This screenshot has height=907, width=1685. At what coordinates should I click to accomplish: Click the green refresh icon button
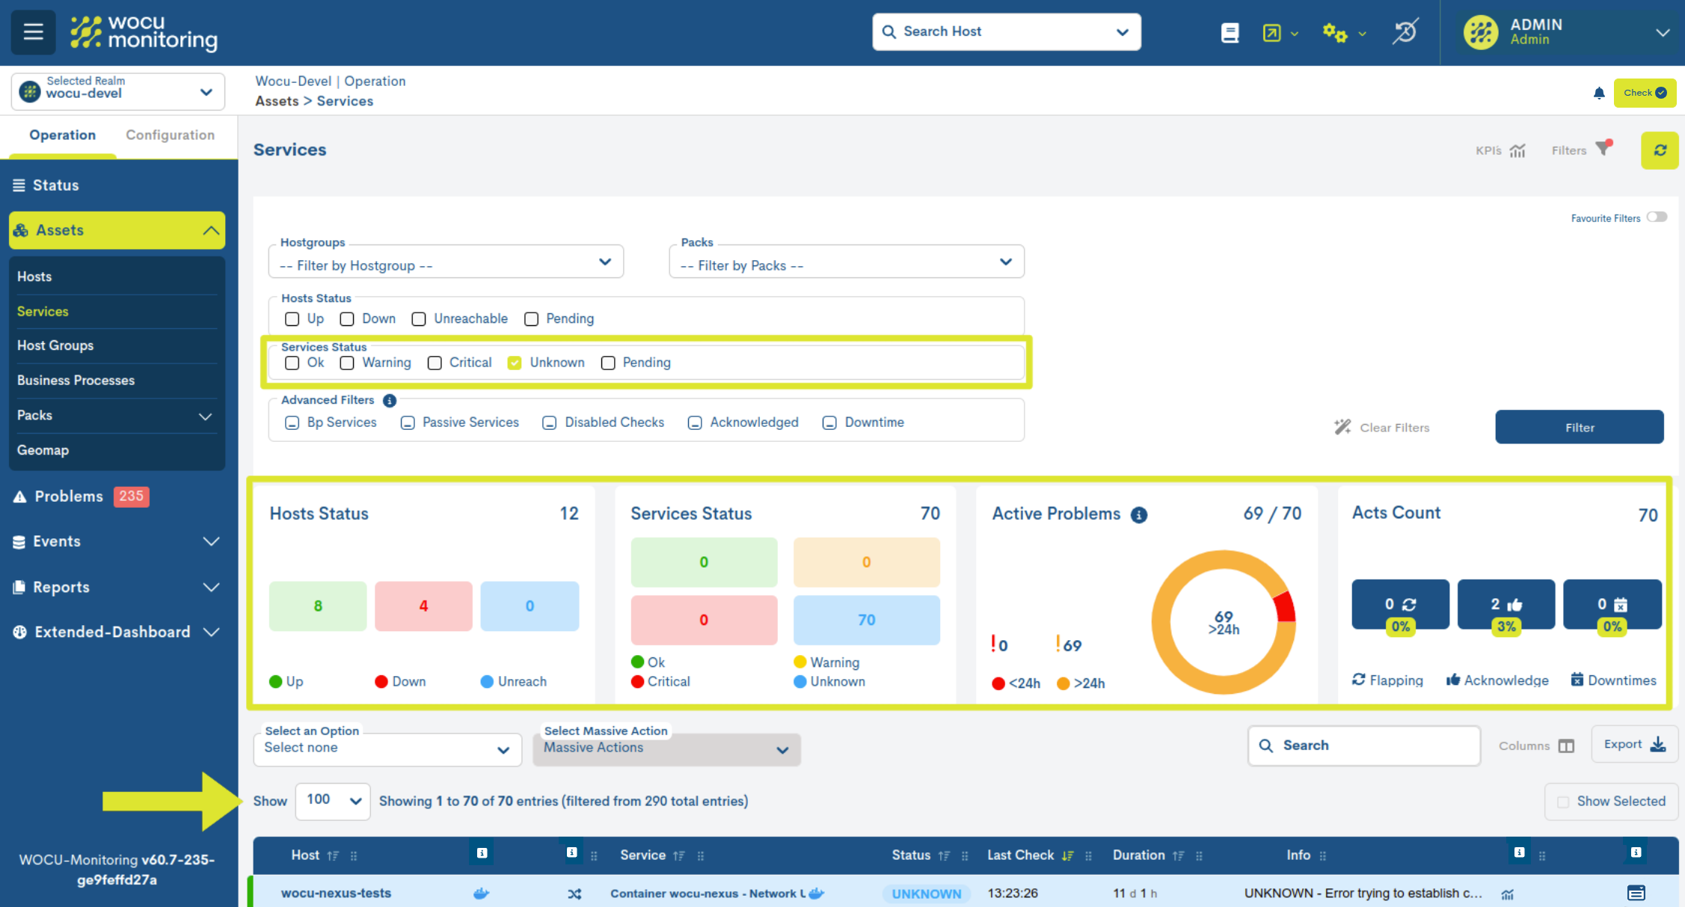coord(1660,150)
